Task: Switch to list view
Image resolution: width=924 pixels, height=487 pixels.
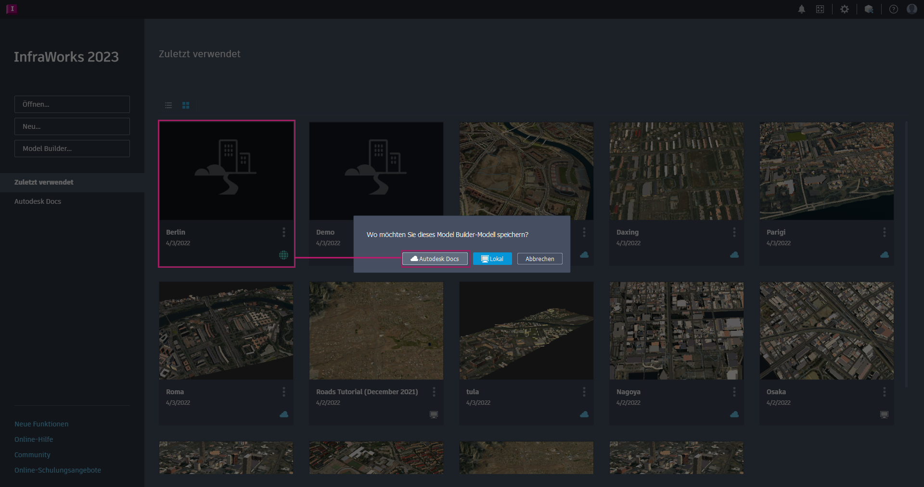Action: 168,105
